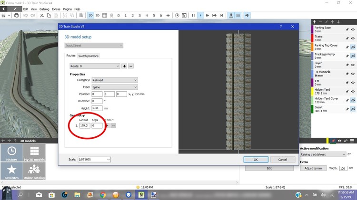This screenshot has width=357, height=200.
Task: Click the cut scissors icon
Action: pos(42,15)
